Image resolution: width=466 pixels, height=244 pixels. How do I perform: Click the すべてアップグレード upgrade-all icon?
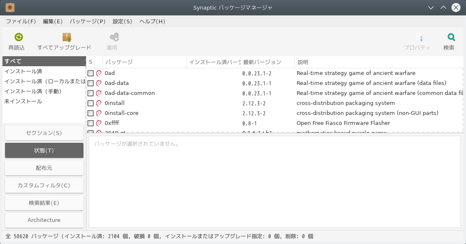click(x=67, y=37)
